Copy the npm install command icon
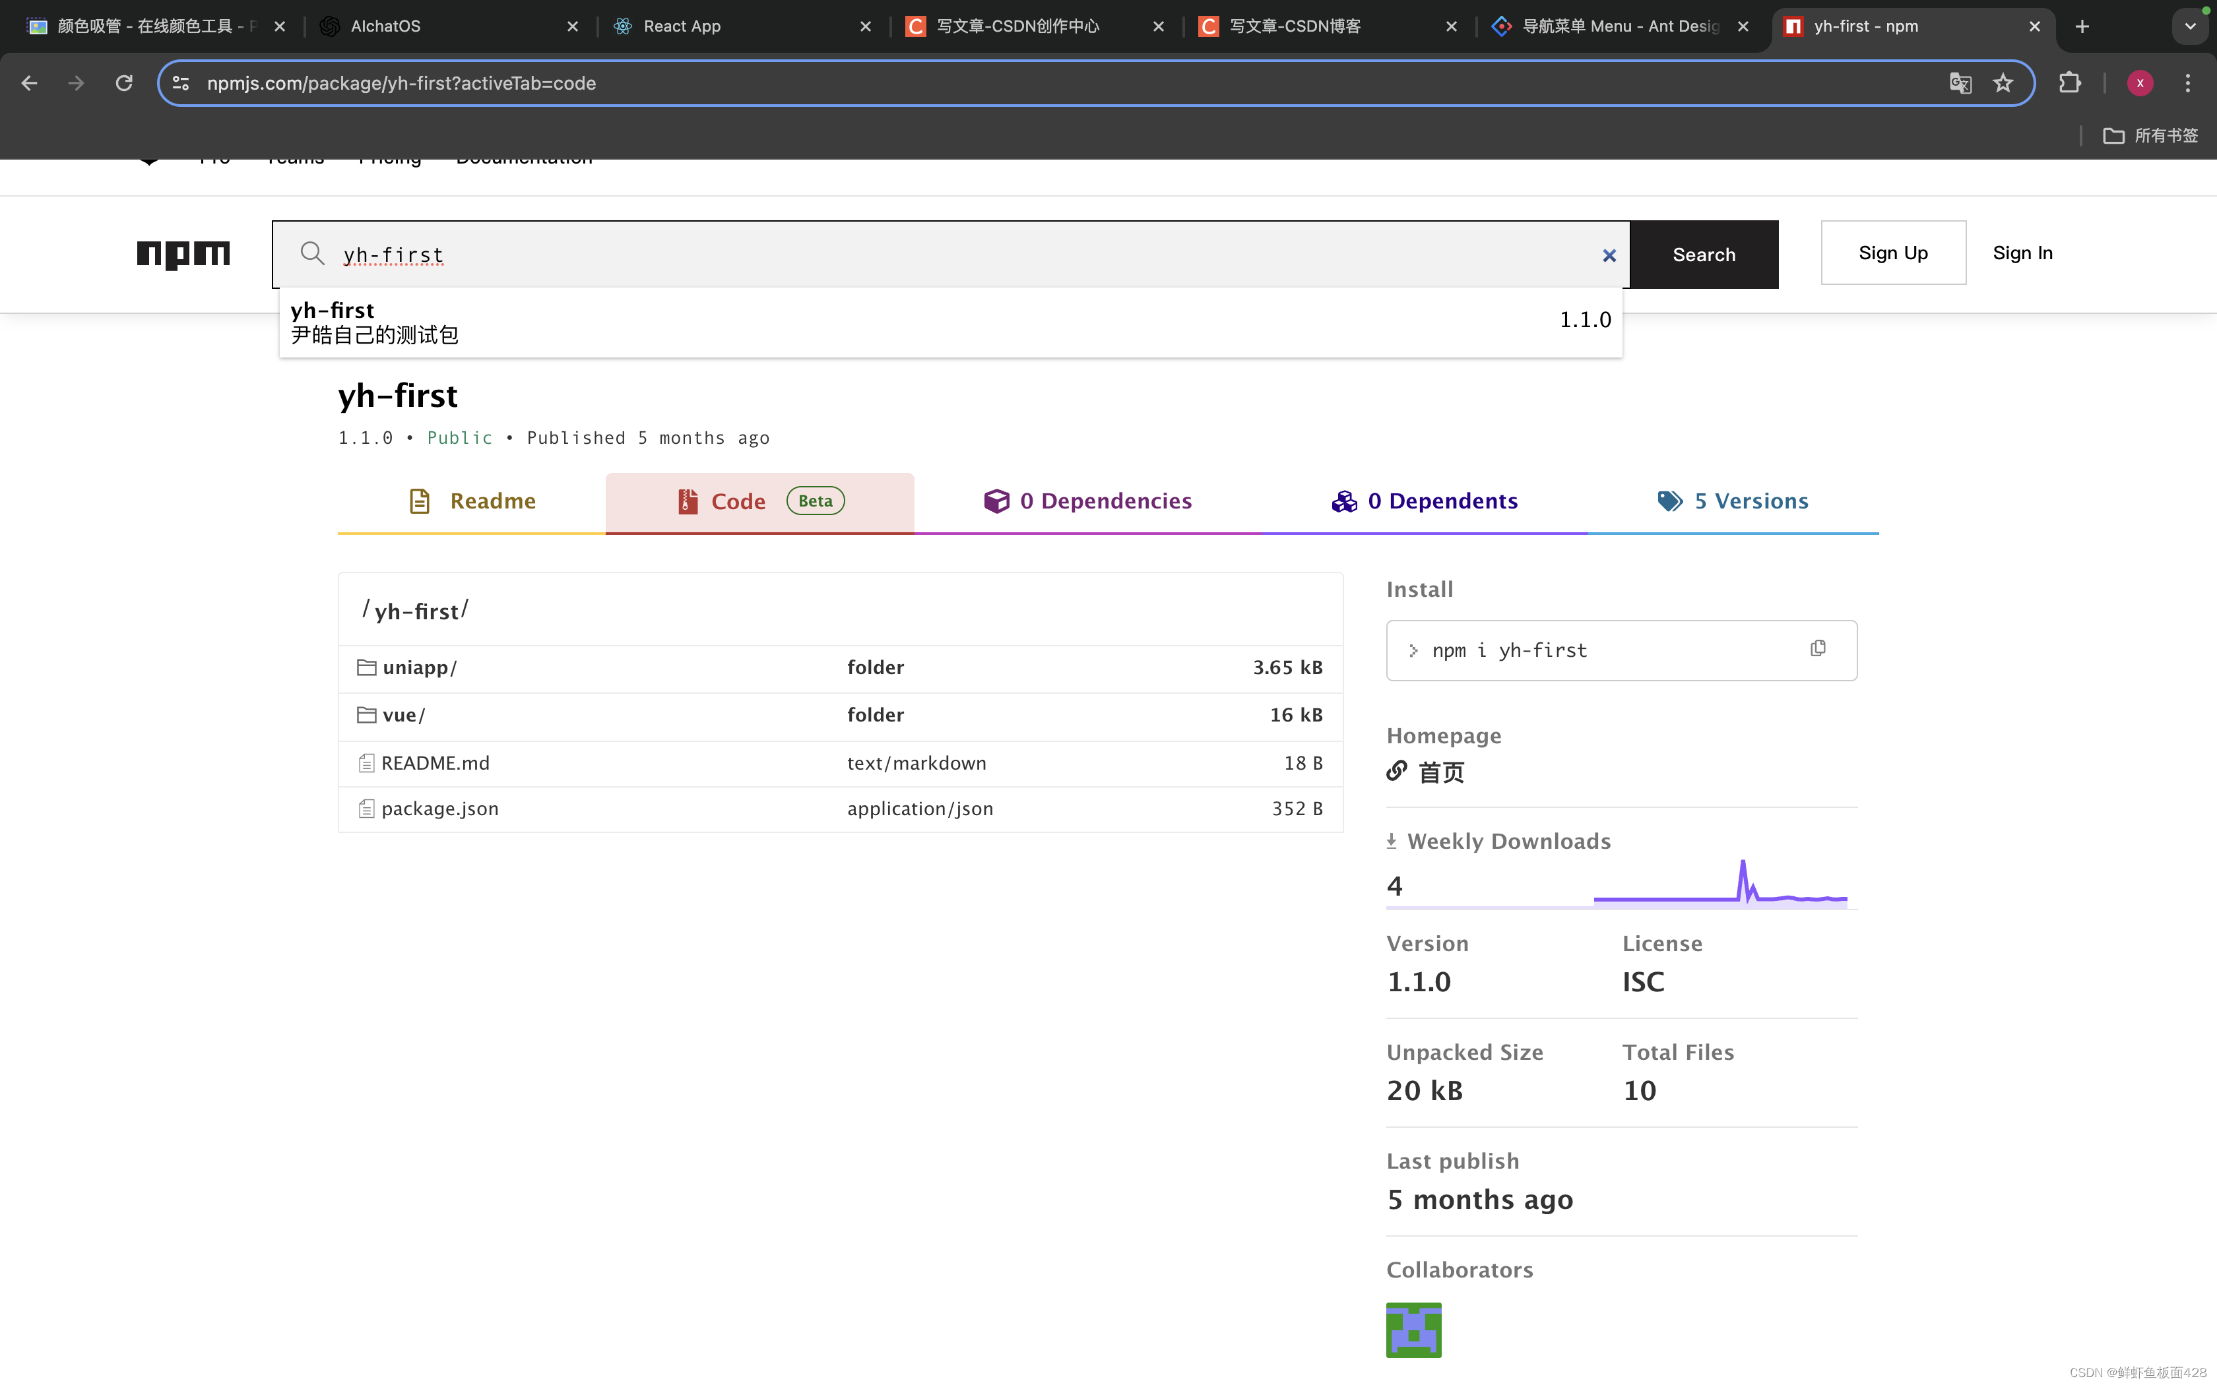The image size is (2217, 1385). pos(1818,648)
